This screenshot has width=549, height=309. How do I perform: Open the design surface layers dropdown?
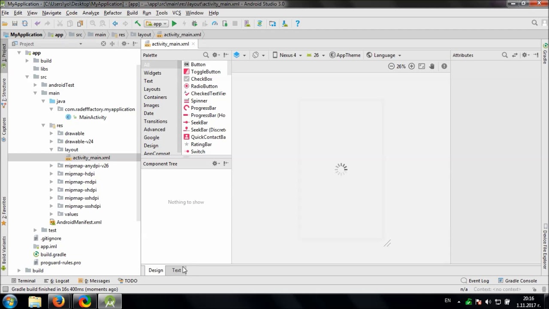[x=240, y=55]
